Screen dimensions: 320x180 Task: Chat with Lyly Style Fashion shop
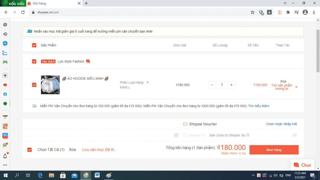[88, 61]
